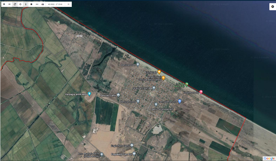Click the Denizatı Camii mosque marker
The height and width of the screenshot is (161, 276).
[x=118, y=95]
